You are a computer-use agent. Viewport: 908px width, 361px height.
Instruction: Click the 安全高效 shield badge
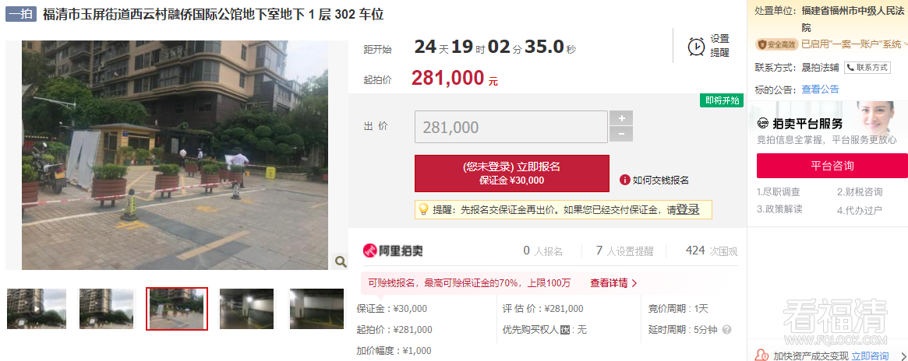tap(777, 44)
